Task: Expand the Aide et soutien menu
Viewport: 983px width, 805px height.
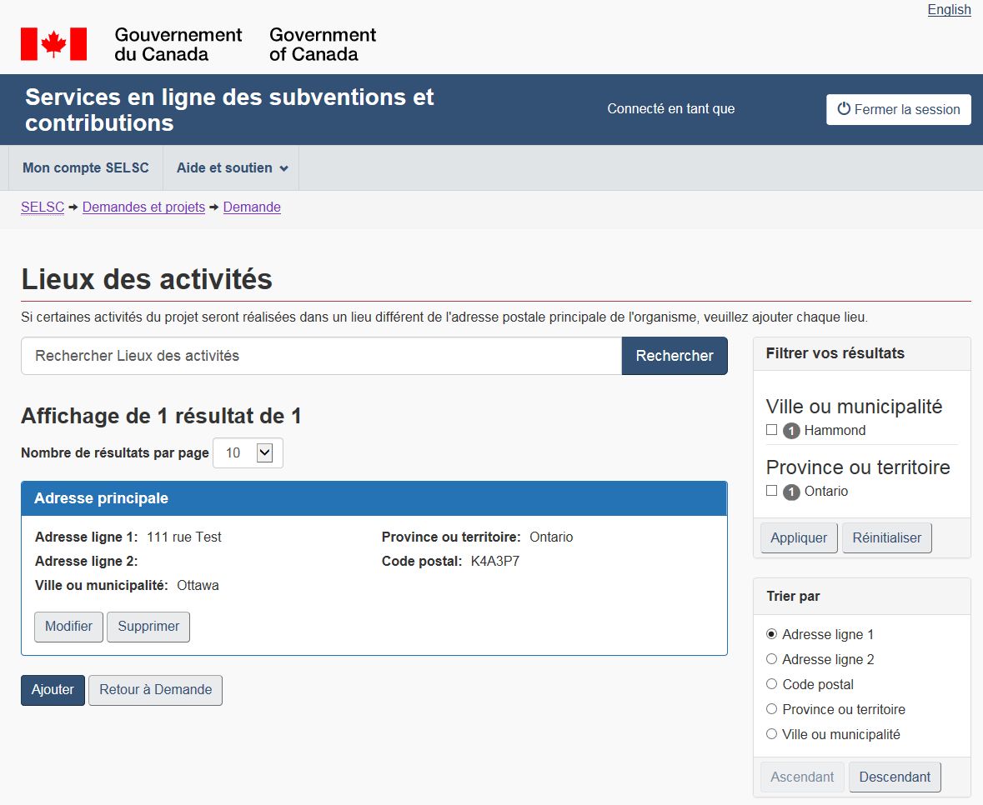Action: [x=232, y=168]
